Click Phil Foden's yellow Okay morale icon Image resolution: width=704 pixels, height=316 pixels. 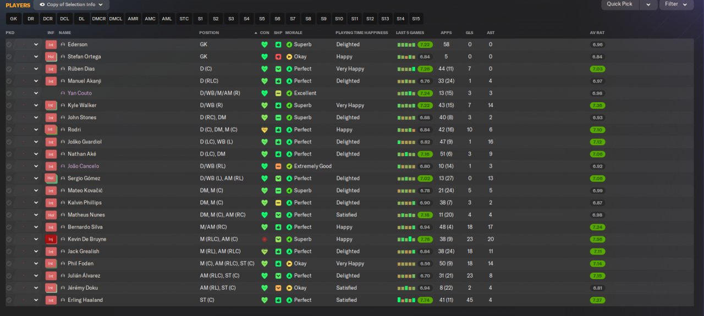tap(289, 264)
